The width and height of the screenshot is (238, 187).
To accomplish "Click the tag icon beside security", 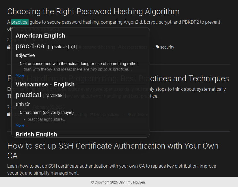I will (x=157, y=47).
